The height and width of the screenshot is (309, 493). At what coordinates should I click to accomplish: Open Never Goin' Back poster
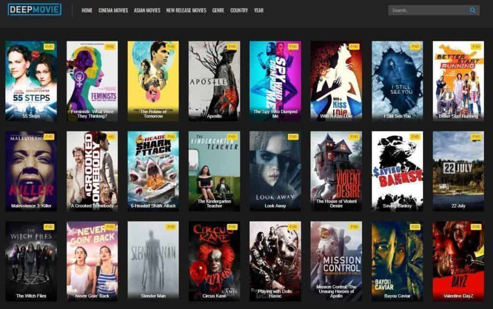coord(92,261)
